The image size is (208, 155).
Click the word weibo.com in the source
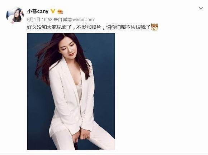(83, 20)
